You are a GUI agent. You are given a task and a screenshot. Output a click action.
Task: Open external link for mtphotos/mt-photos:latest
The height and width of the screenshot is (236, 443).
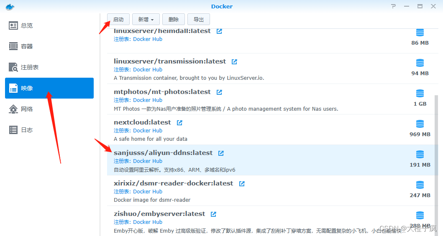(219, 92)
